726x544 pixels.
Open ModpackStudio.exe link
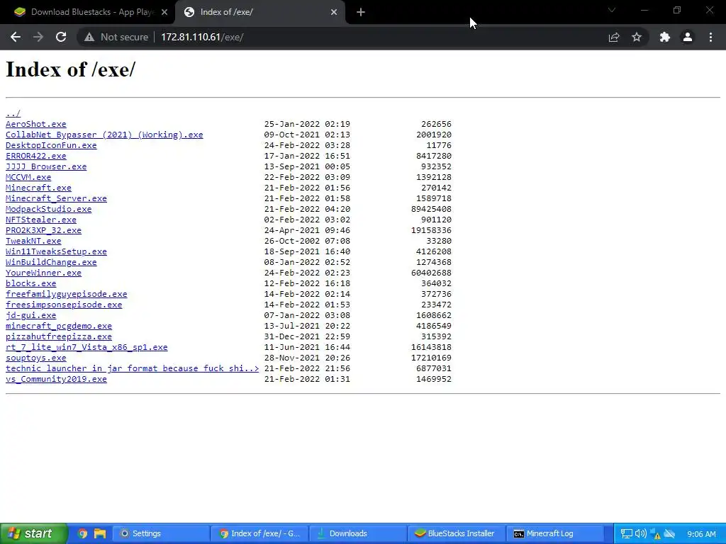click(x=49, y=209)
